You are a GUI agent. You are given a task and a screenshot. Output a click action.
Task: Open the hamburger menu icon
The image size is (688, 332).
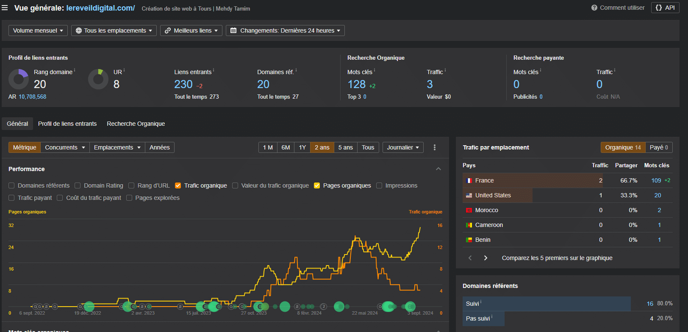pos(5,8)
